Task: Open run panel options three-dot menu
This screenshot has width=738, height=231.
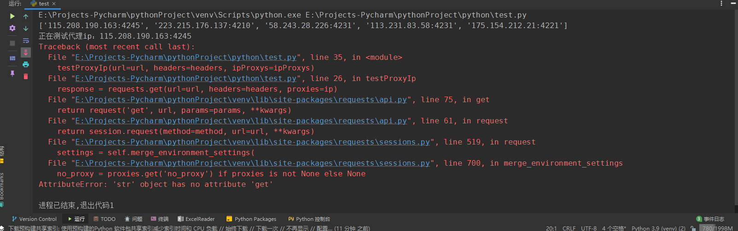Action: click(721, 3)
